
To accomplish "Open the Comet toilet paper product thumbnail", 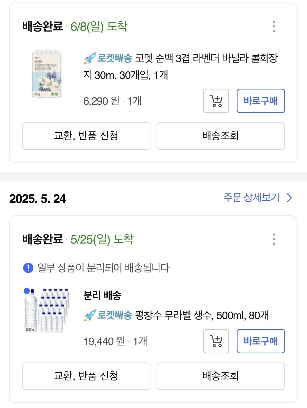I will (x=47, y=74).
